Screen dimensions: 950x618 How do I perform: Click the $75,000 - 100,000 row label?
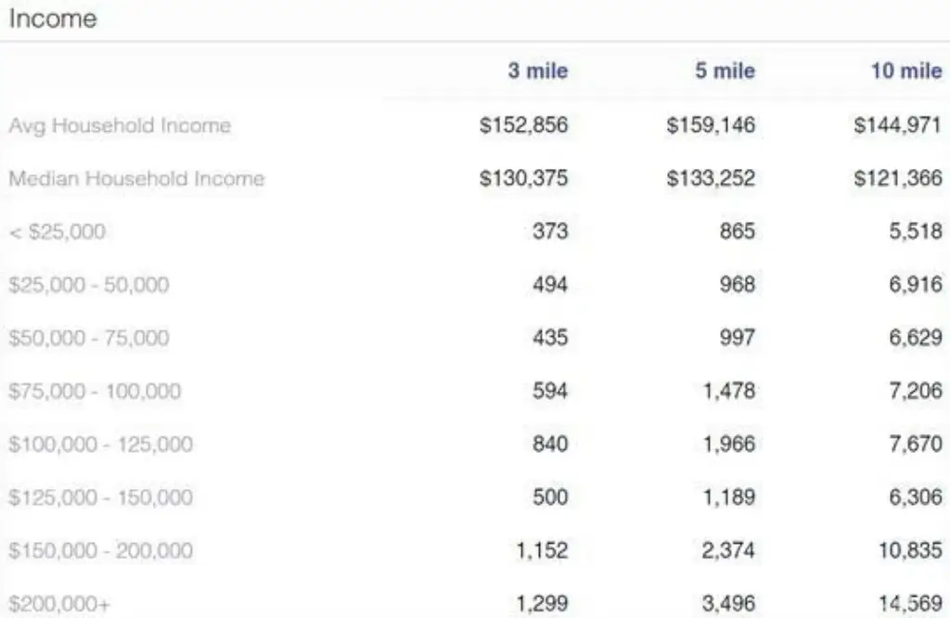95,391
